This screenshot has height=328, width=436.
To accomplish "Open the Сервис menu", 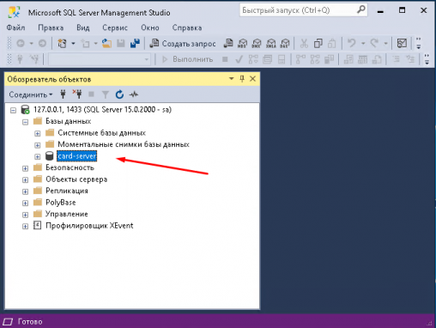I will [115, 27].
